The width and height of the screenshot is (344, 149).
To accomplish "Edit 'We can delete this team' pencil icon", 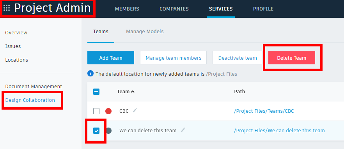I will (183, 129).
